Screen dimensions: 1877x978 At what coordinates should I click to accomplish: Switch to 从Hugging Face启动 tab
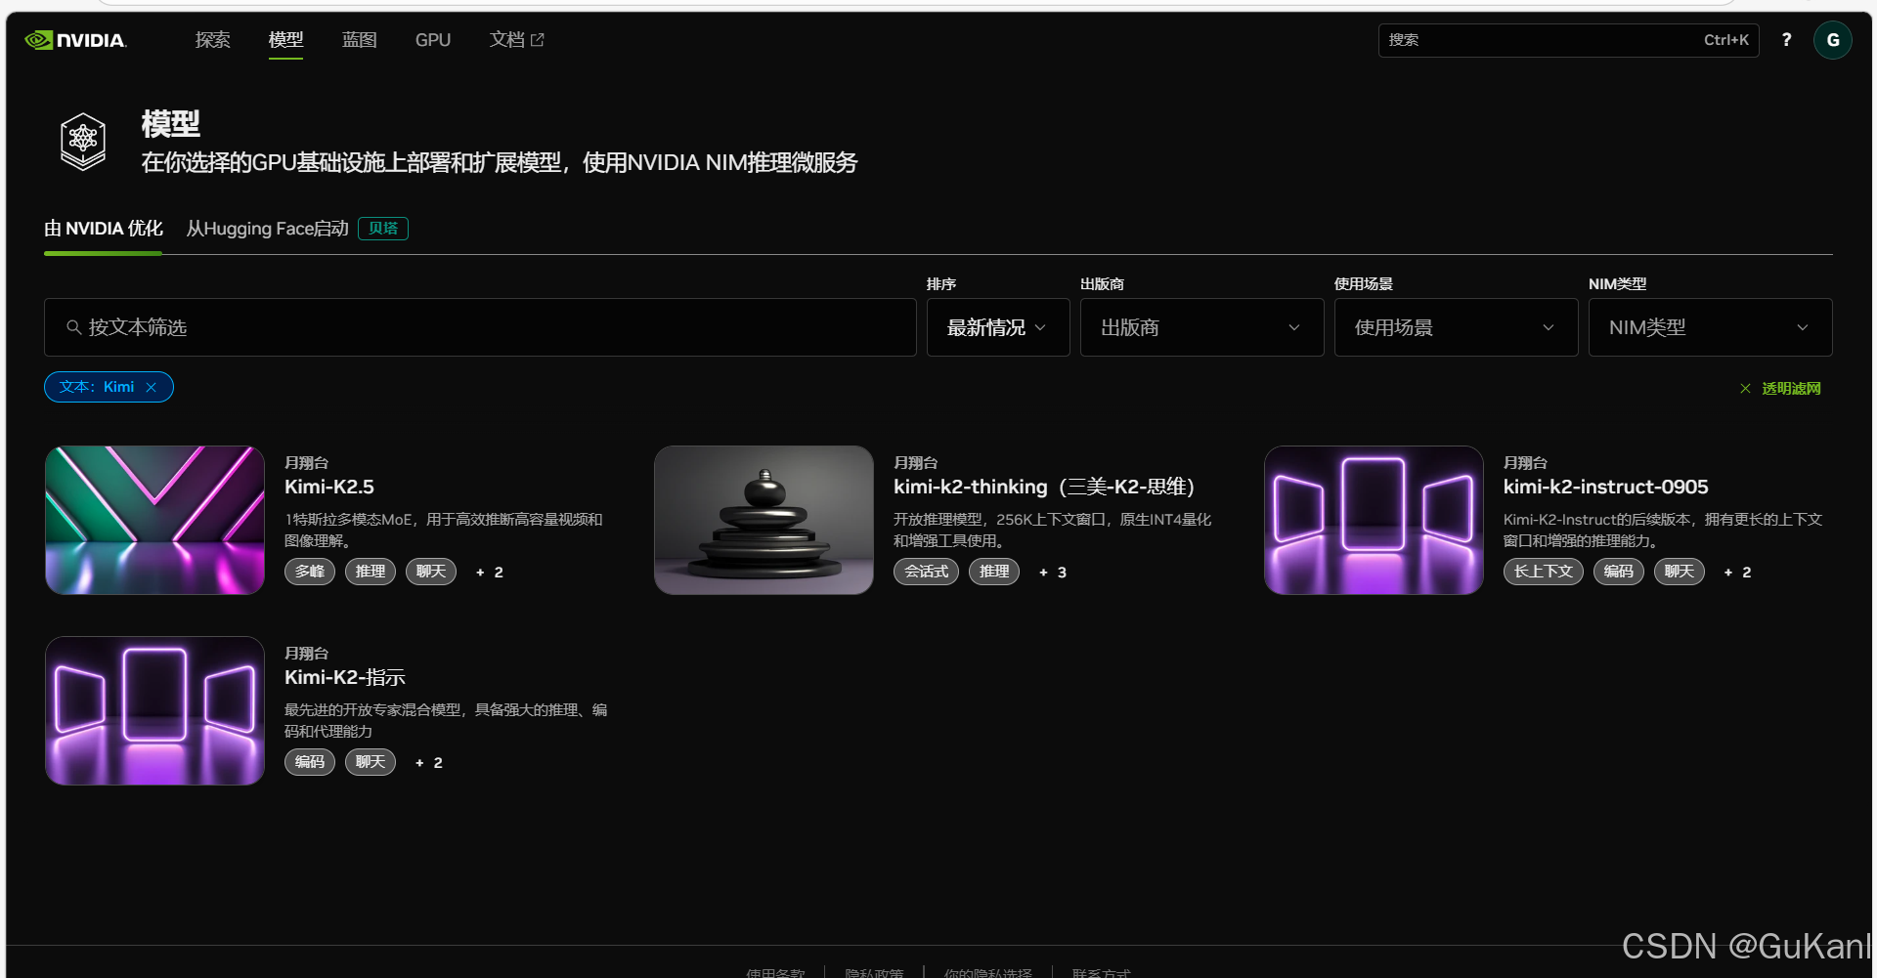coord(266,228)
